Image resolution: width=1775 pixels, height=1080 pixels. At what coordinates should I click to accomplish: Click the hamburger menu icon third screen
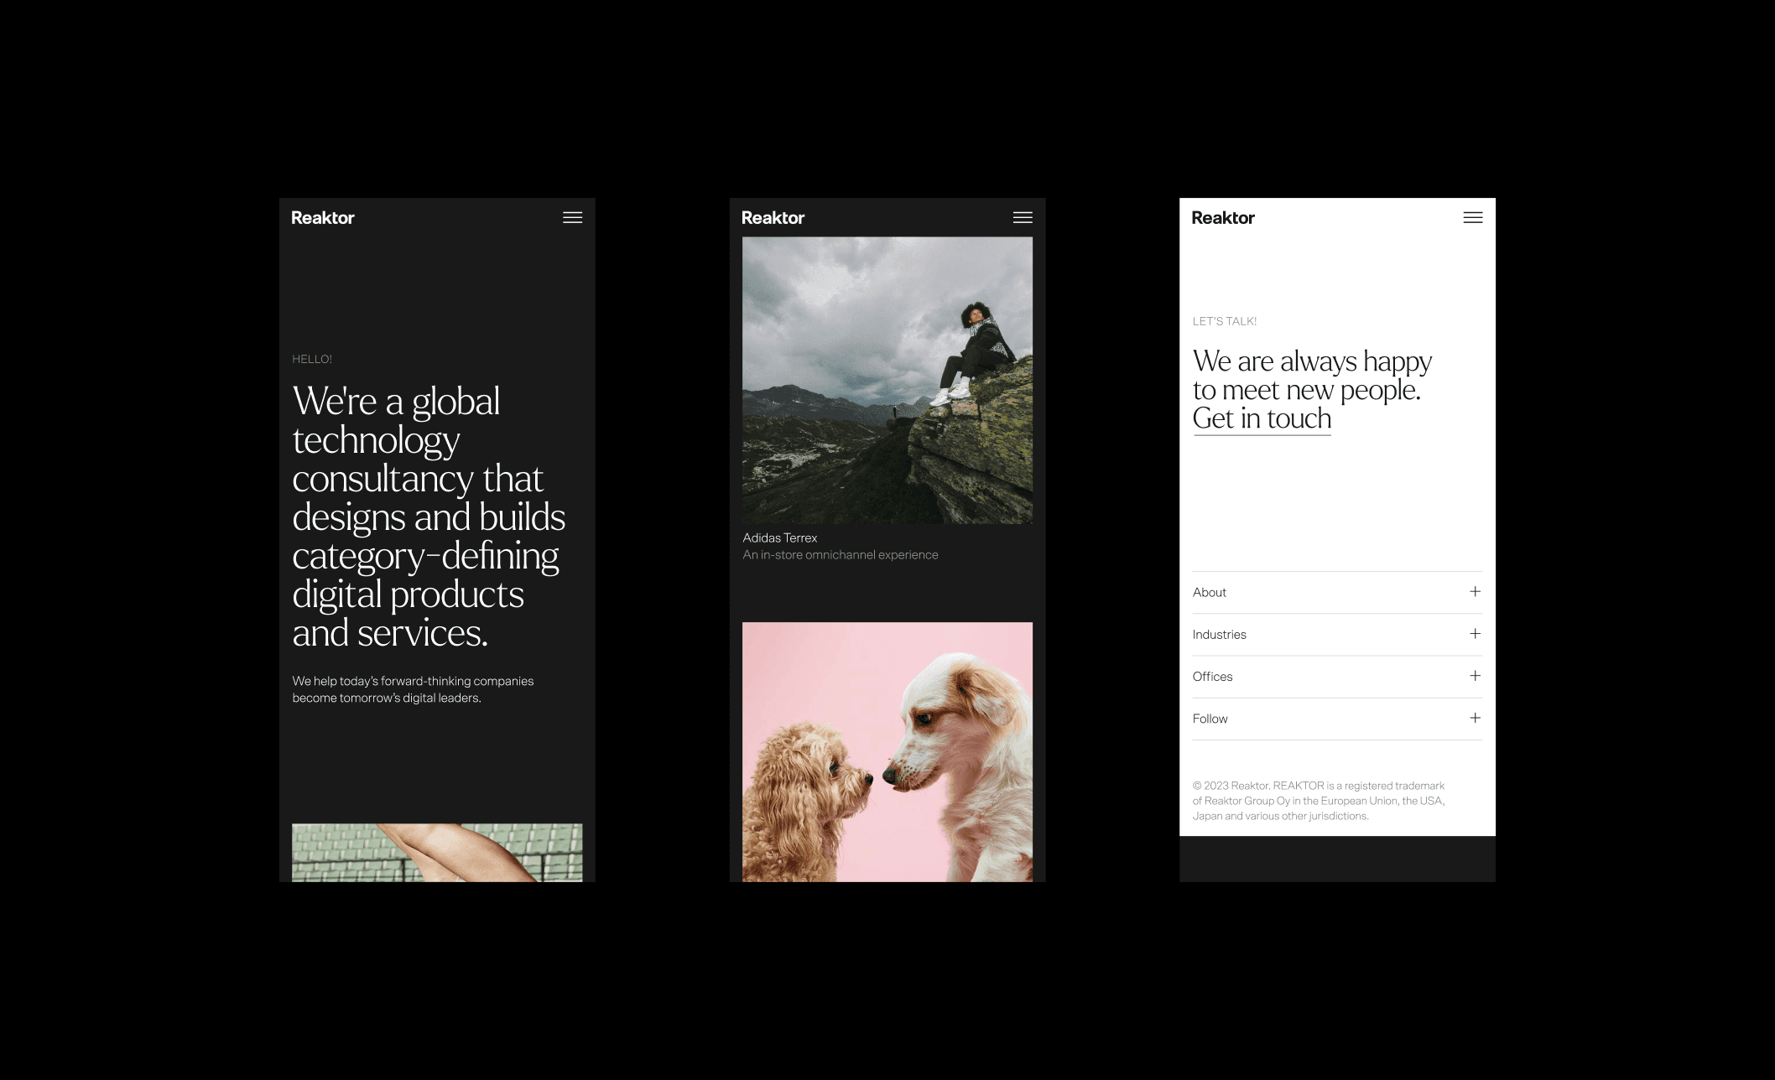tap(1473, 218)
